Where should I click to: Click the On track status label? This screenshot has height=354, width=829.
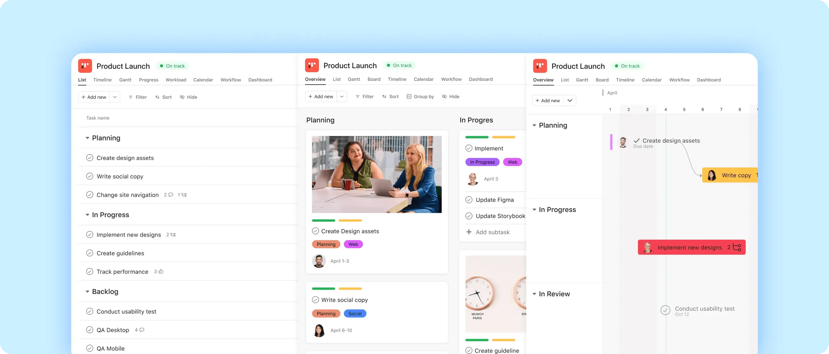tap(173, 66)
